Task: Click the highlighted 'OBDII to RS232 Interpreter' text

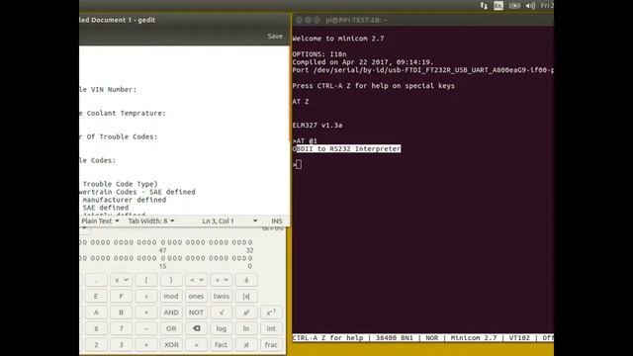Action: [346, 149]
